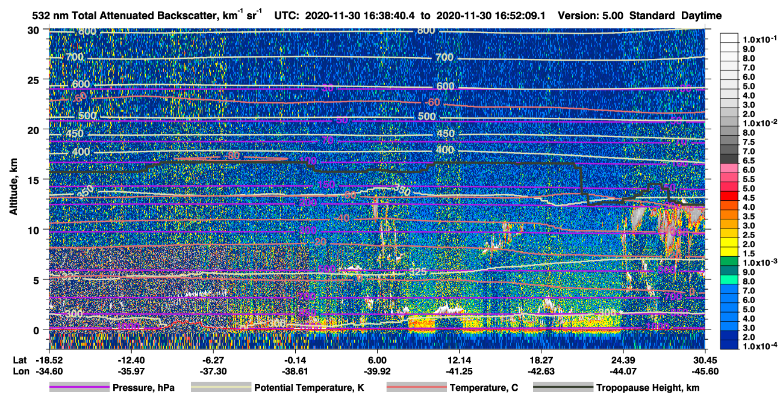Click the 'Tropopause Height, km' legend label
783x401 pixels.
648,388
